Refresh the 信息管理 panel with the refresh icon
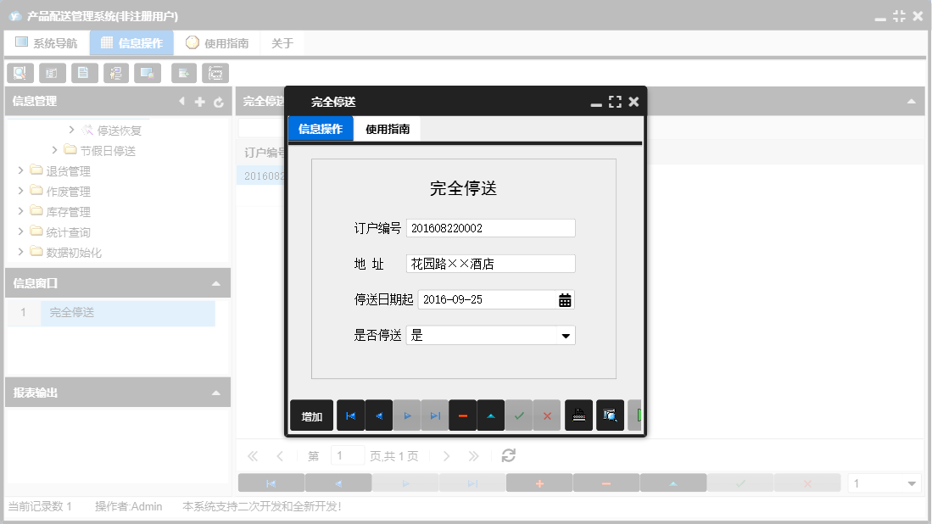Image resolution: width=932 pixels, height=524 pixels. tap(220, 101)
